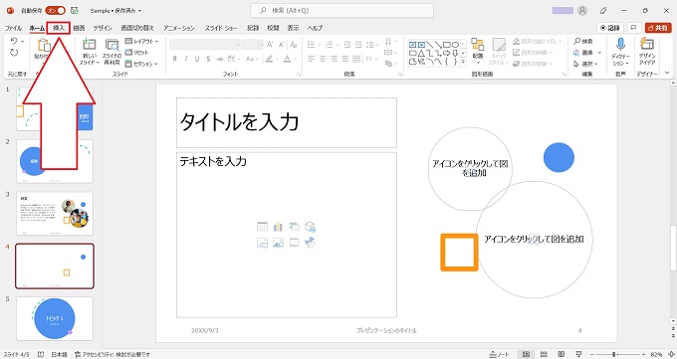Switch to Slide Show (スライドショー) tab
This screenshot has width=677, height=359.
(221, 28)
